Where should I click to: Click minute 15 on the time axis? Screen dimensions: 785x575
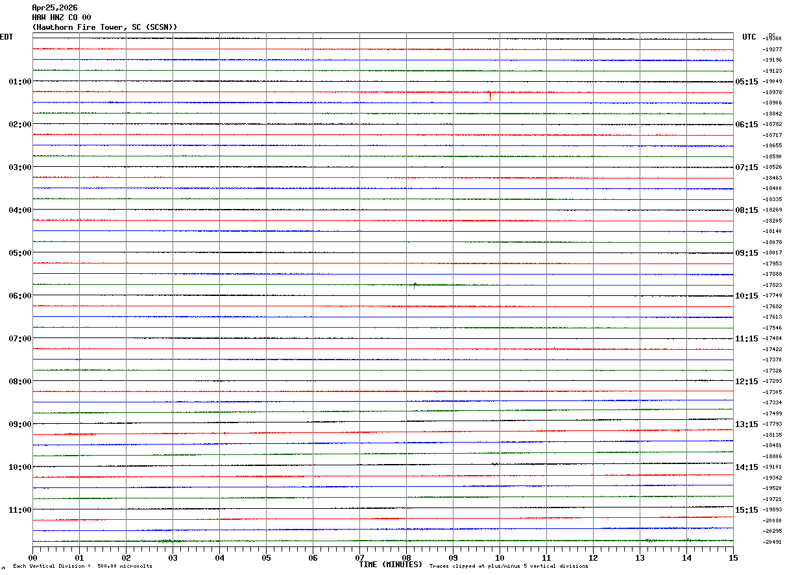coord(733,557)
